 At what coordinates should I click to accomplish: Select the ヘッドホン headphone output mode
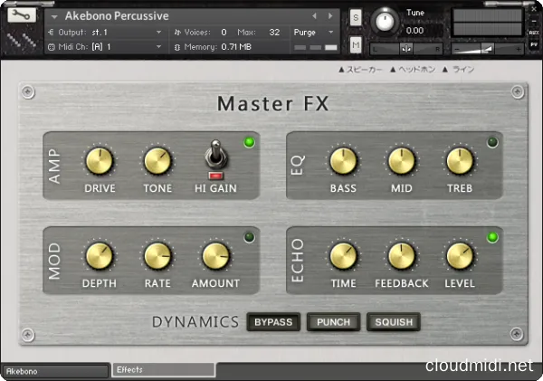point(413,70)
